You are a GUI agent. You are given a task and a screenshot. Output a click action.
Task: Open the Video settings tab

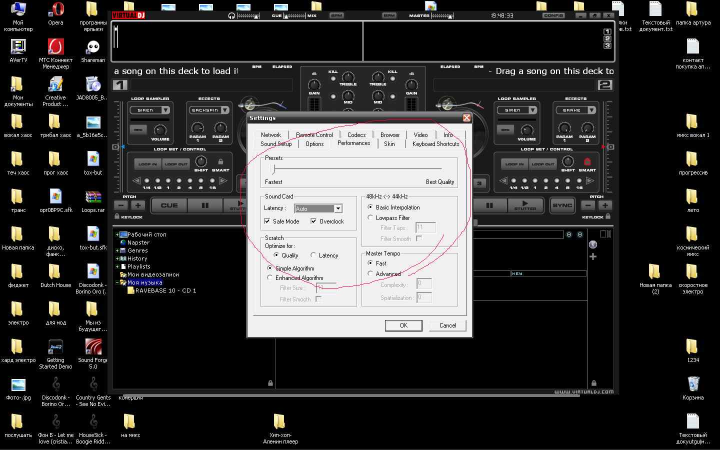pos(420,135)
